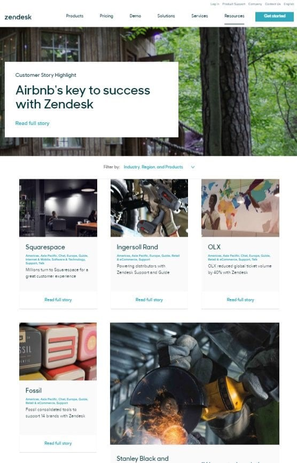Open the Services menu
Screen dimensions: 297x463
200,16
